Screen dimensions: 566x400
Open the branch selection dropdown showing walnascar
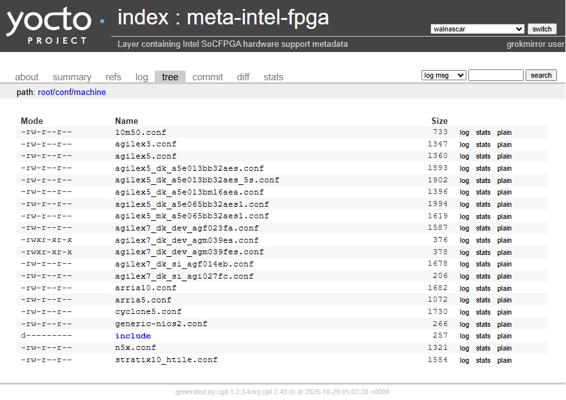[477, 28]
